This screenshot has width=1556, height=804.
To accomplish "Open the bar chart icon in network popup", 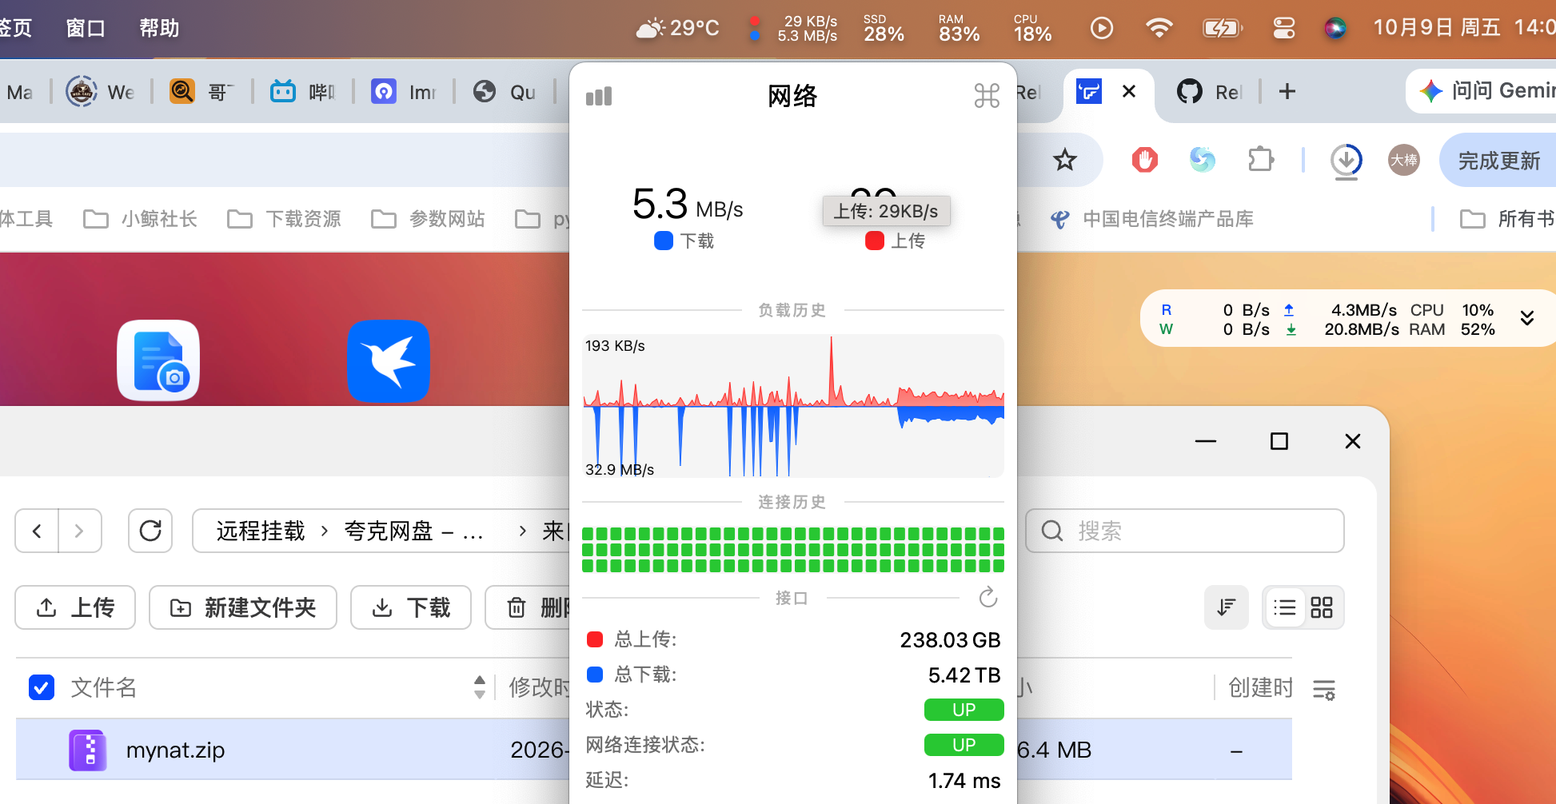I will coord(598,97).
